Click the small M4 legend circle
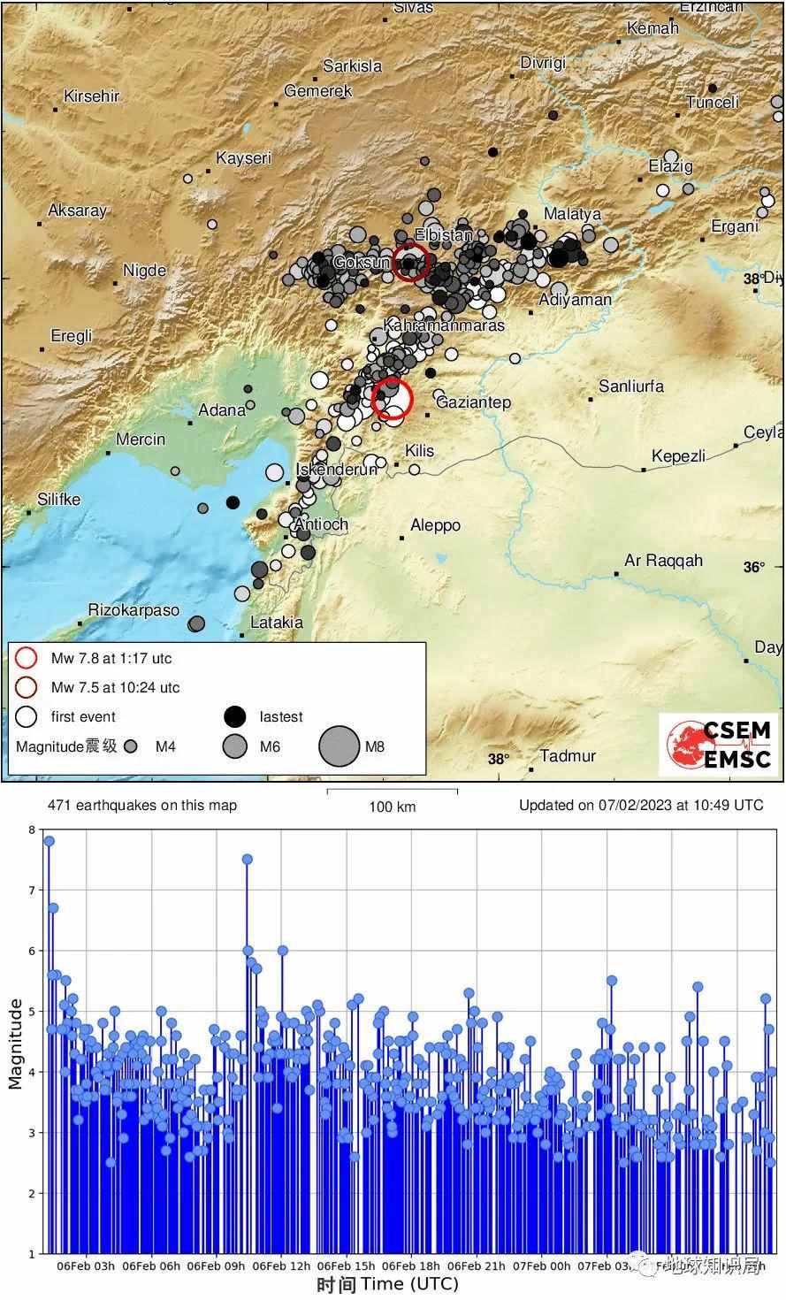 [132, 746]
